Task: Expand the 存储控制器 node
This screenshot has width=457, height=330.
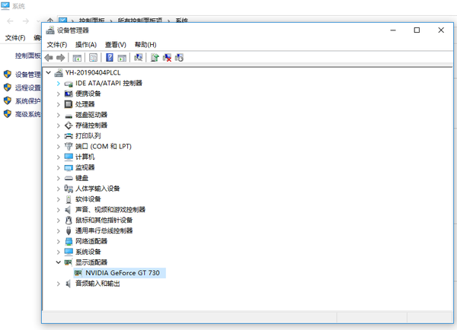Action: point(59,125)
